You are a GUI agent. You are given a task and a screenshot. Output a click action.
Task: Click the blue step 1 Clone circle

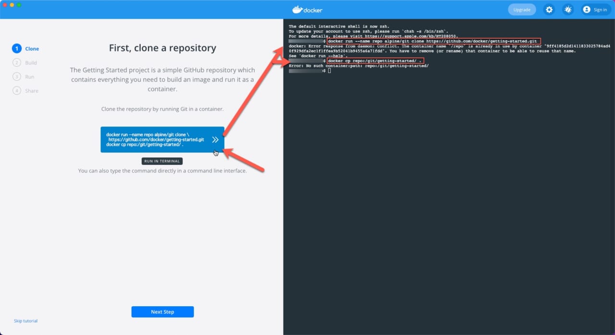click(x=18, y=48)
